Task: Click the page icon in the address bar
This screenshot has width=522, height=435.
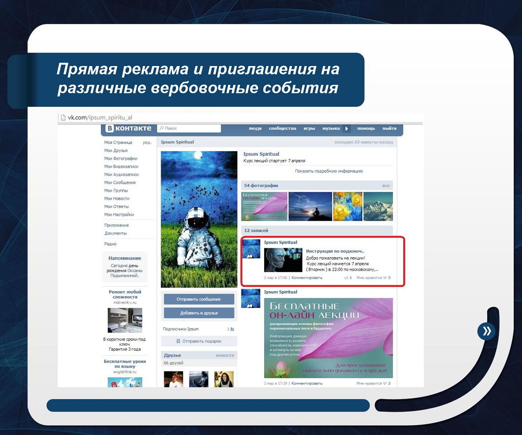Action: [63, 117]
